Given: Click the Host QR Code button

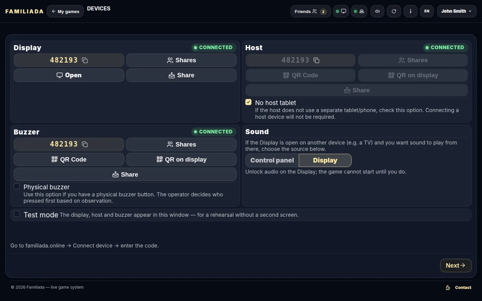Looking at the screenshot, I should click(301, 75).
